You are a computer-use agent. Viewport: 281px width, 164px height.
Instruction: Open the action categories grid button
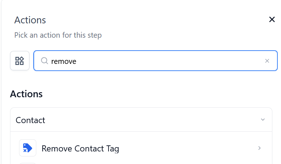19,61
